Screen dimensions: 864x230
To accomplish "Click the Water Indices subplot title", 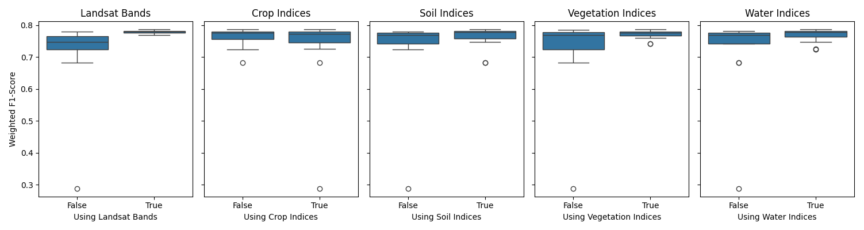I will click(777, 13).
